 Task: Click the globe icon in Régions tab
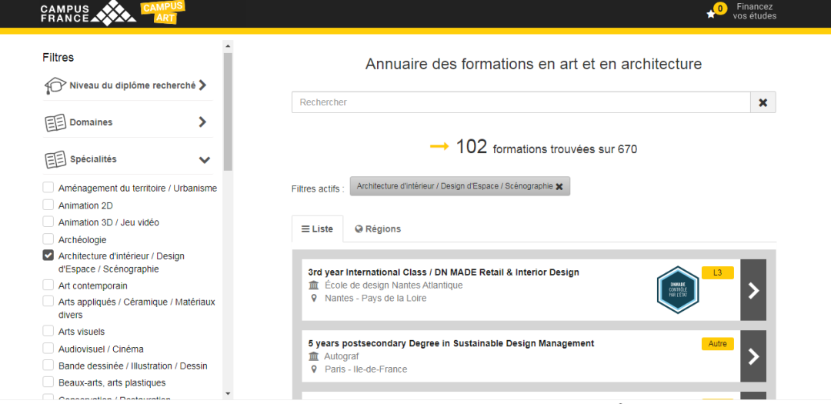point(359,229)
